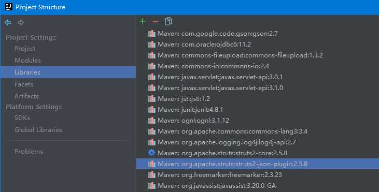
Task: Click library icon beside javassist:3.20.0-GA
Action: pos(151,185)
